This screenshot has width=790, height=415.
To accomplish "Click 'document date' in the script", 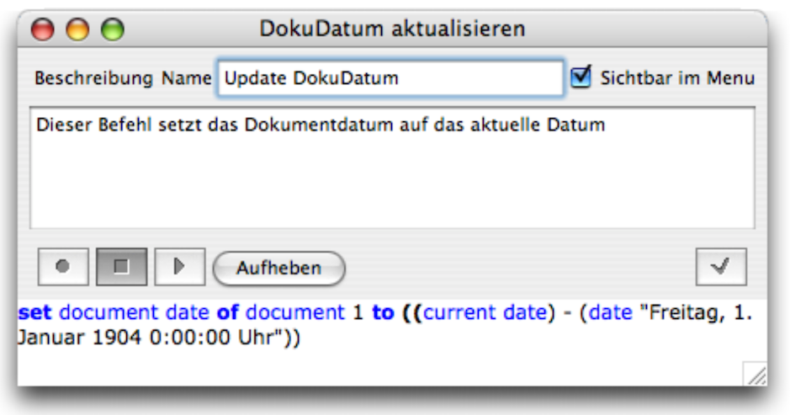I will (134, 313).
